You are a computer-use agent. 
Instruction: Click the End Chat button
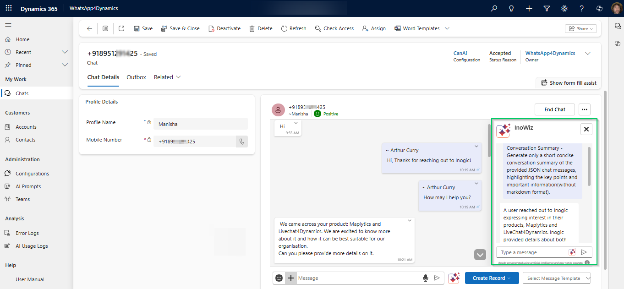(554, 109)
